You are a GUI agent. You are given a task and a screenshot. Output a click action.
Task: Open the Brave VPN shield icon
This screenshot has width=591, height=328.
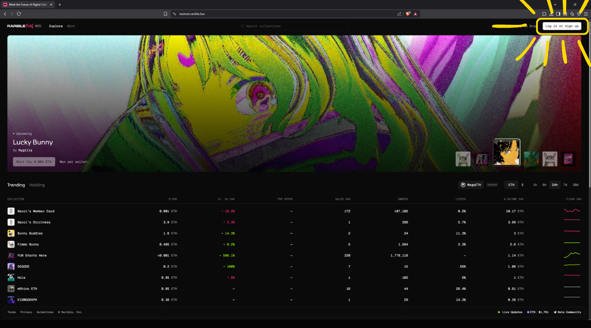579,14
